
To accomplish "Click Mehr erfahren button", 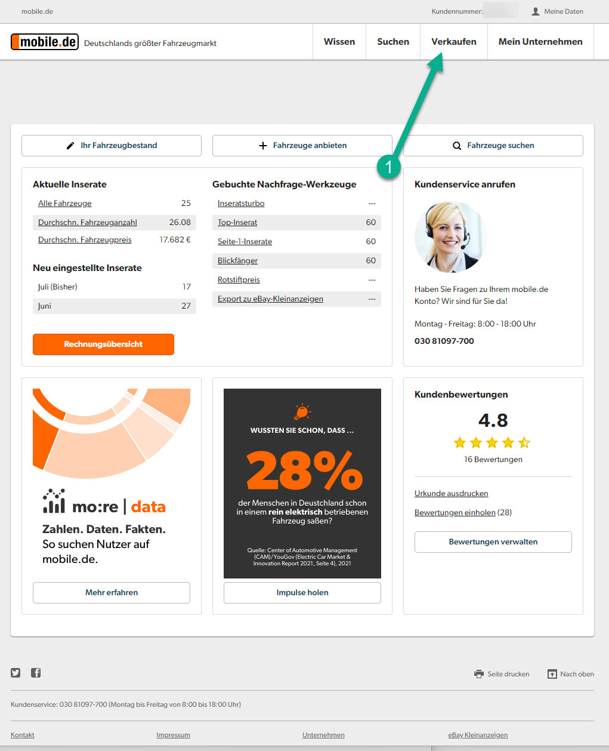I will (x=112, y=593).
